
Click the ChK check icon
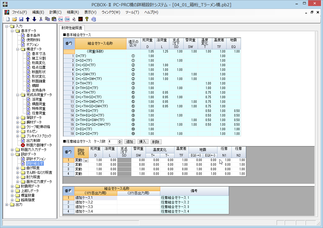(x=67, y=19)
